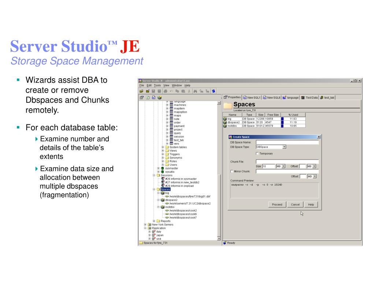Click the database icon above the tree
375x281 pixels.
160,97
